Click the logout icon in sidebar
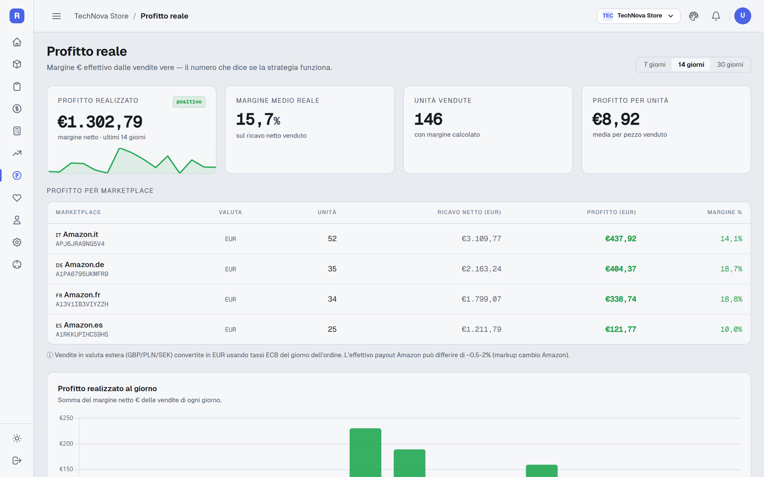This screenshot has height=477, width=764. (x=17, y=461)
